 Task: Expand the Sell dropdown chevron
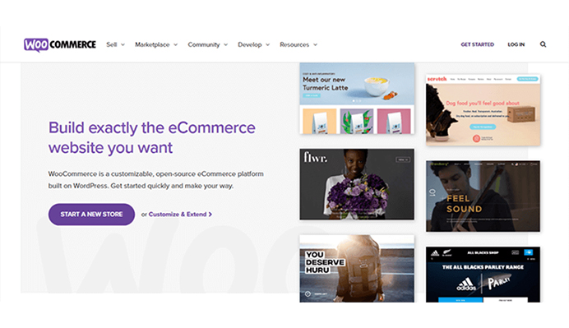coord(123,44)
